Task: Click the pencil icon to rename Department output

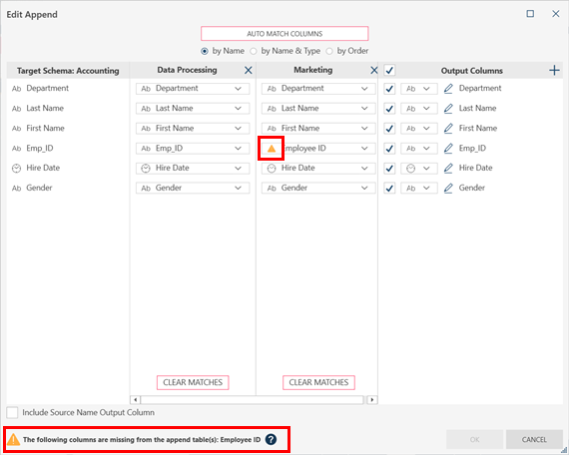Action: (x=448, y=89)
